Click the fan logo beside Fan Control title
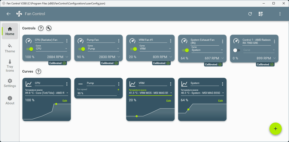 [x=19, y=14]
